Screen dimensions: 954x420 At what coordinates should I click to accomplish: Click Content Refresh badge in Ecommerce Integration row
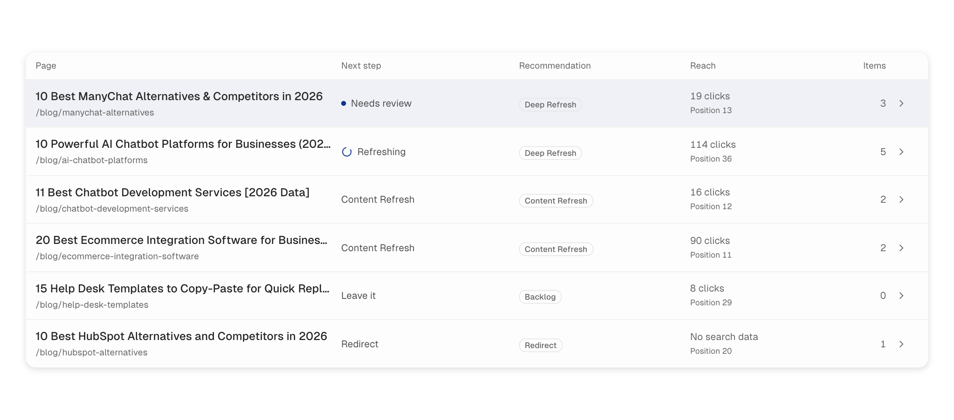click(x=556, y=249)
